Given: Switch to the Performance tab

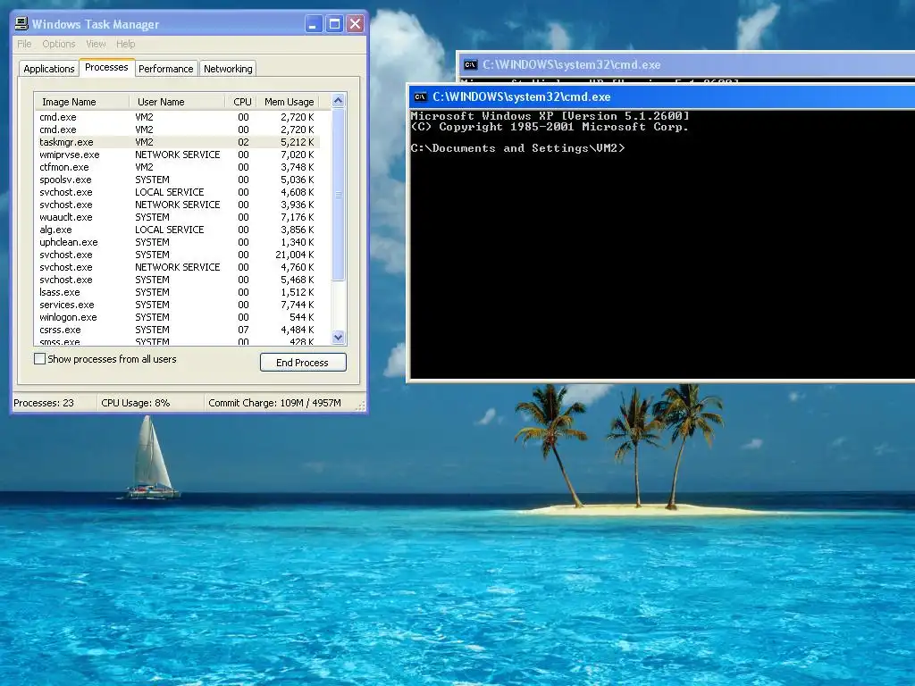Looking at the screenshot, I should (165, 69).
